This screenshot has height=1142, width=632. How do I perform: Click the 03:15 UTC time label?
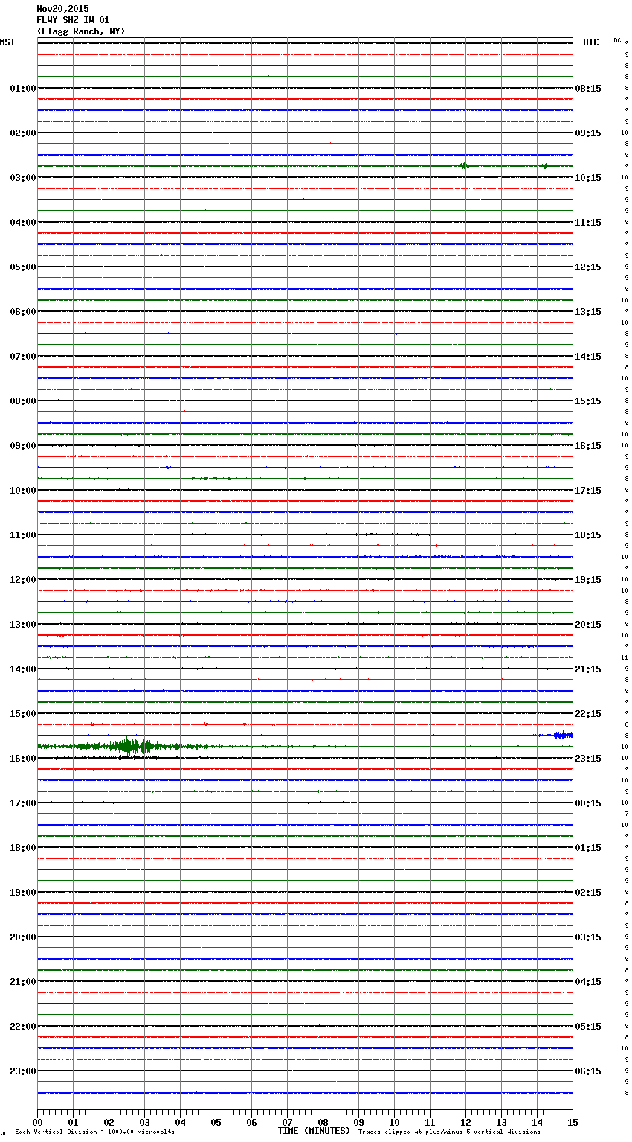tap(588, 937)
